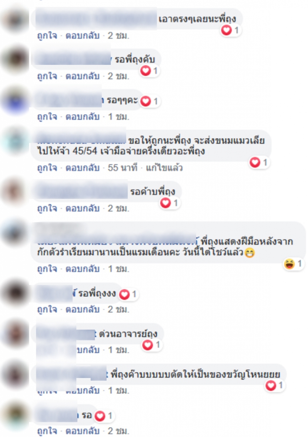
Task: Reply to the 'รอพี่ถุงคับ' comment
Action: 82,76
